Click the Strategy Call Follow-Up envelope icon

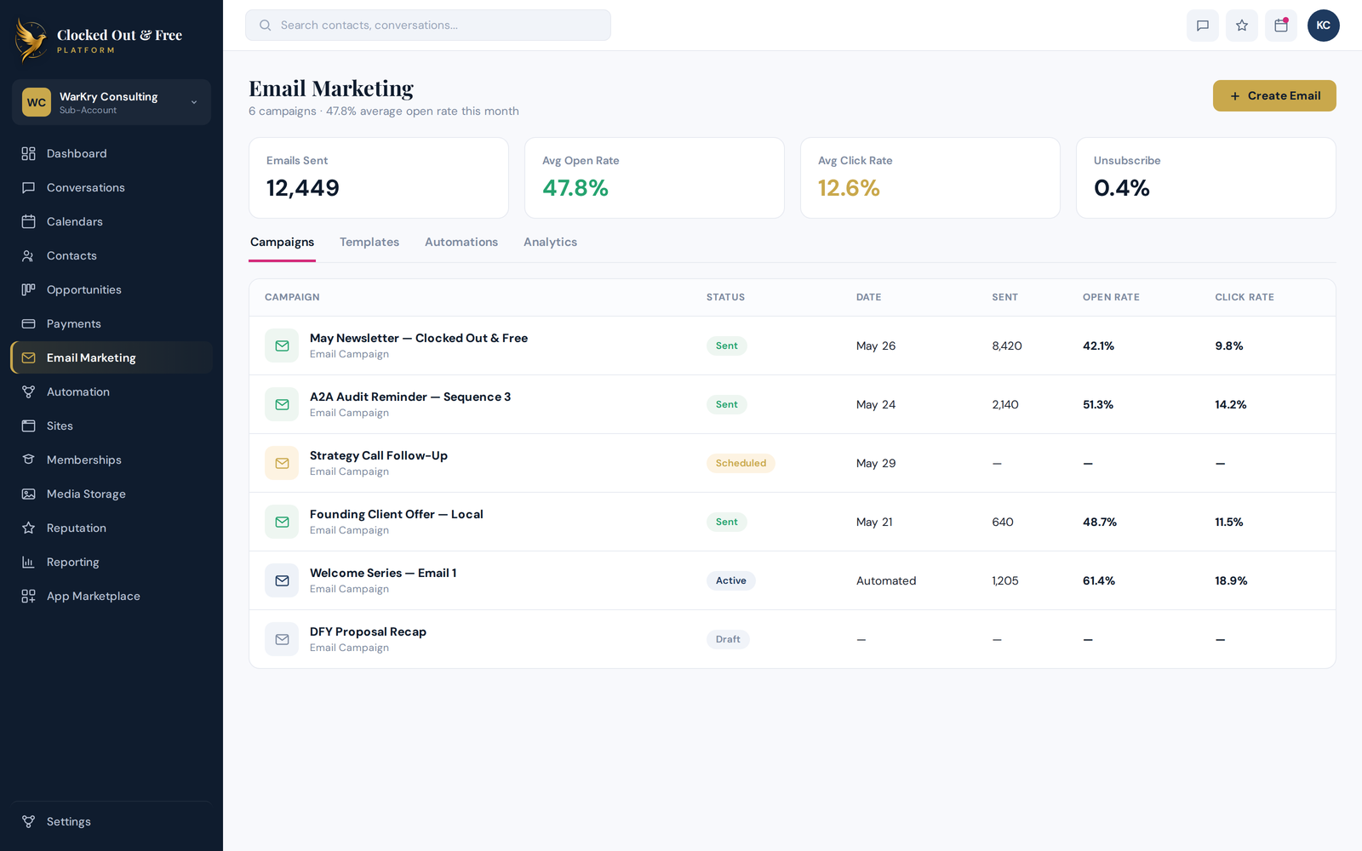(x=282, y=463)
